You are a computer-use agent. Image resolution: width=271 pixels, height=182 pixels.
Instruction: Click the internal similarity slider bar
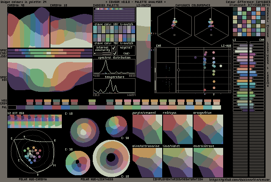[x=102, y=54]
